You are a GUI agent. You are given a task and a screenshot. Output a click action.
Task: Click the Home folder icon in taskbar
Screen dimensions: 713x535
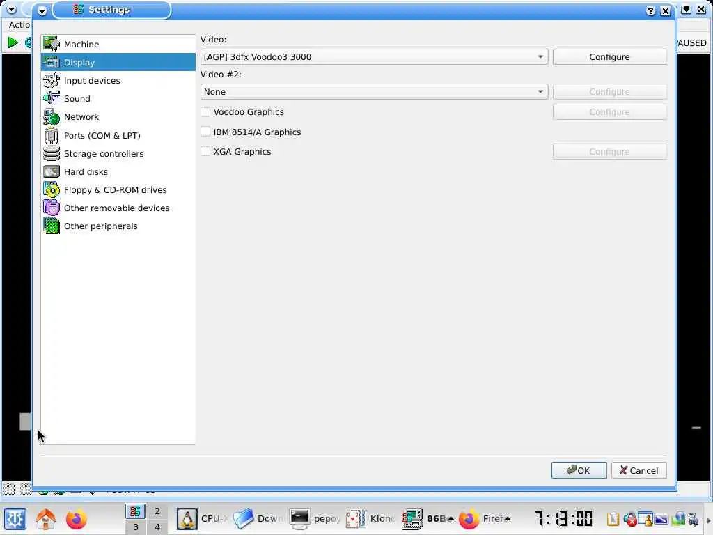[x=45, y=518]
